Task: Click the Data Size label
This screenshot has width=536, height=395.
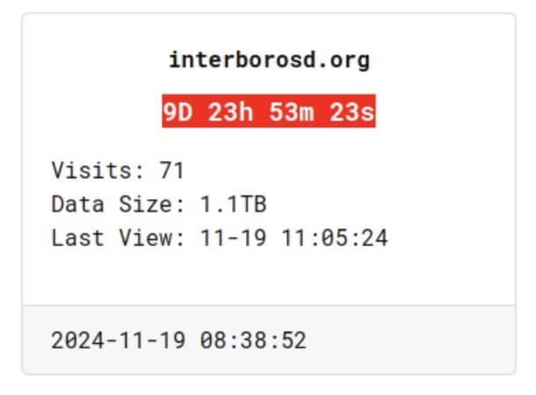Action: tap(118, 204)
